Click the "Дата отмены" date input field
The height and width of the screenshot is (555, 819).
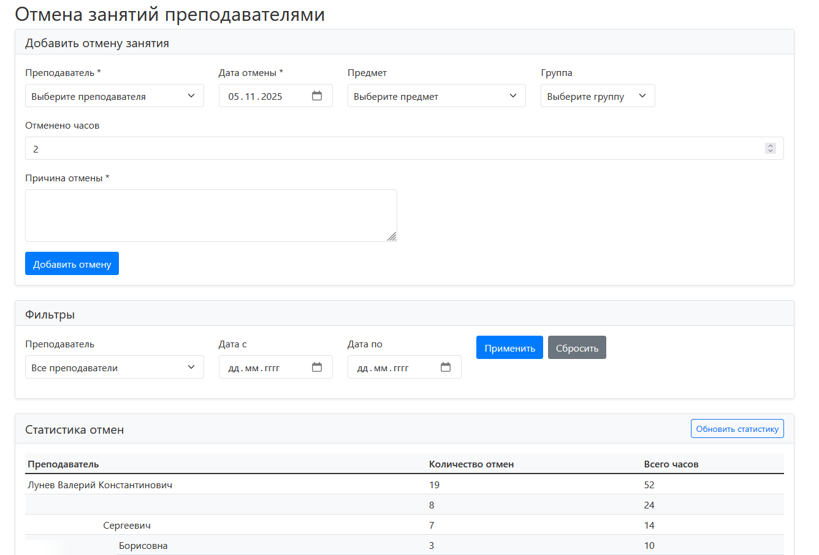click(264, 96)
